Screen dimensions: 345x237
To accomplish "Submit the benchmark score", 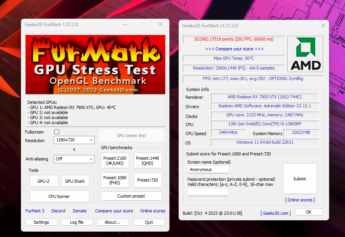I will pos(300,179).
